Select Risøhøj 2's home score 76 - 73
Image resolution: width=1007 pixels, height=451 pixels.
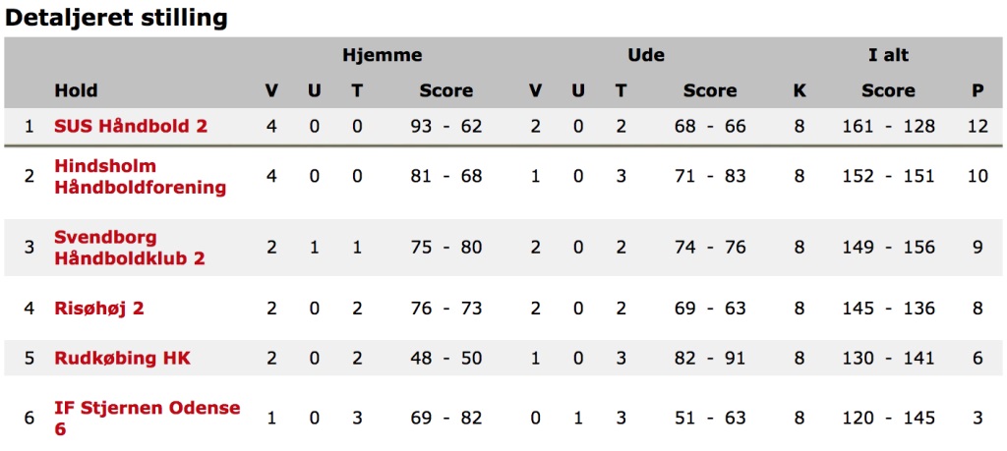pos(446,309)
